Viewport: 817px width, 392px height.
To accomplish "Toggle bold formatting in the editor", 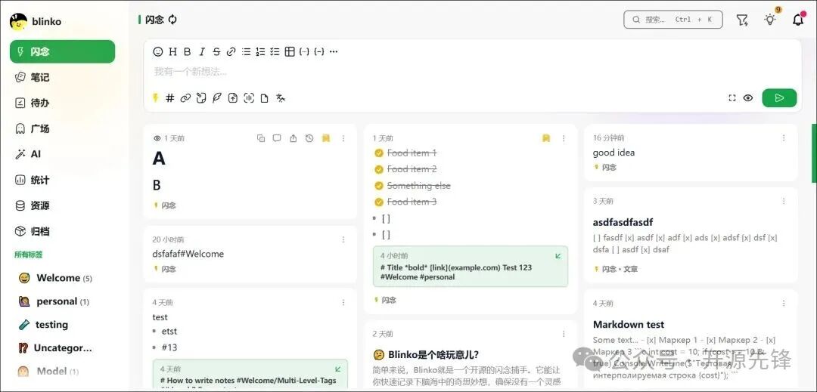I will pyautogui.click(x=188, y=51).
